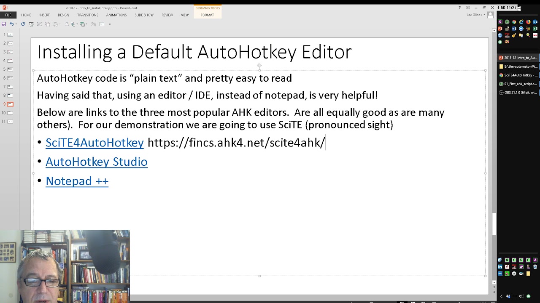Click blue Sigma icon in quick launch
Viewport: 540px width, 303px height.
500,35
